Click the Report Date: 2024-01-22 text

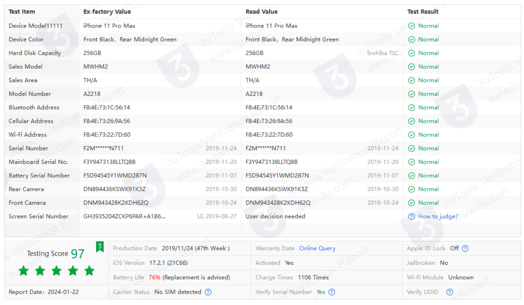[44, 292]
